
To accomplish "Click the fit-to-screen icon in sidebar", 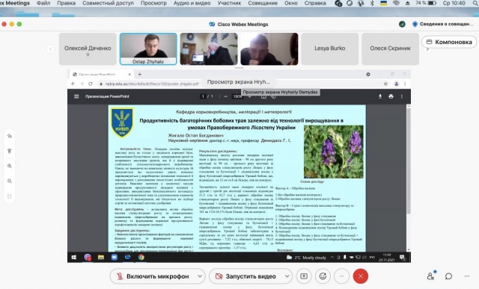I will point(10,196).
